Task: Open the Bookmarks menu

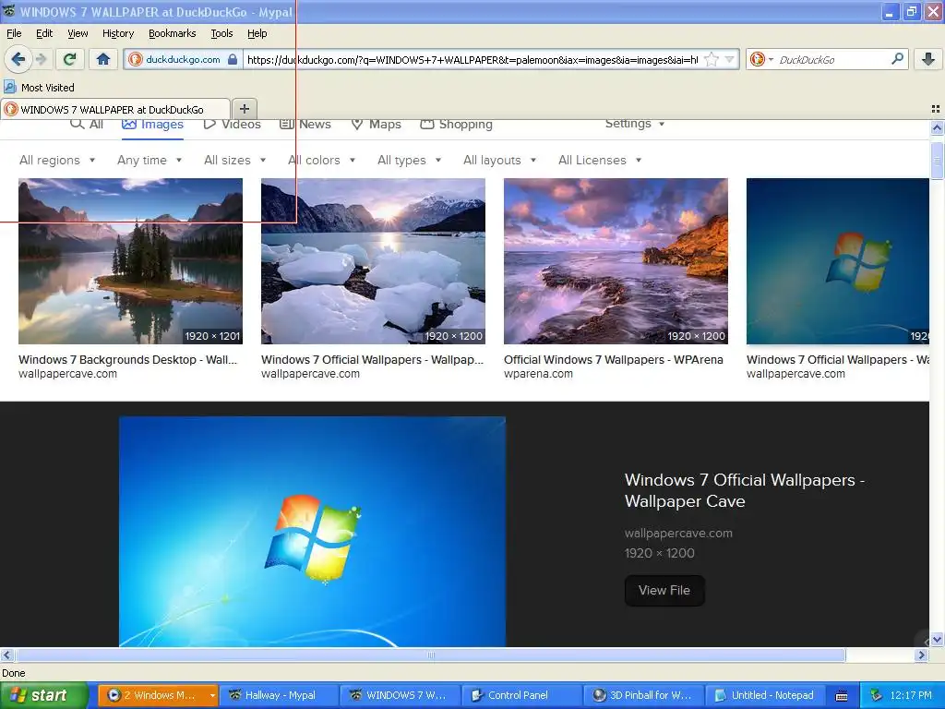Action: (x=173, y=33)
